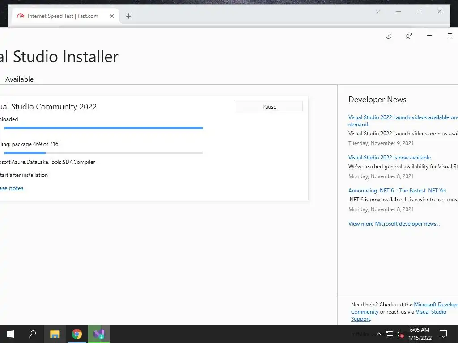Minimize the Visual Studio Installer window
Viewport: 458px width, 343px height.
429,36
